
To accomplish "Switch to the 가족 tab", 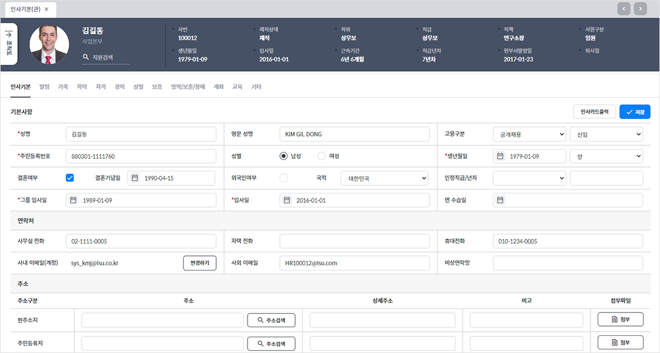I will 63,87.
